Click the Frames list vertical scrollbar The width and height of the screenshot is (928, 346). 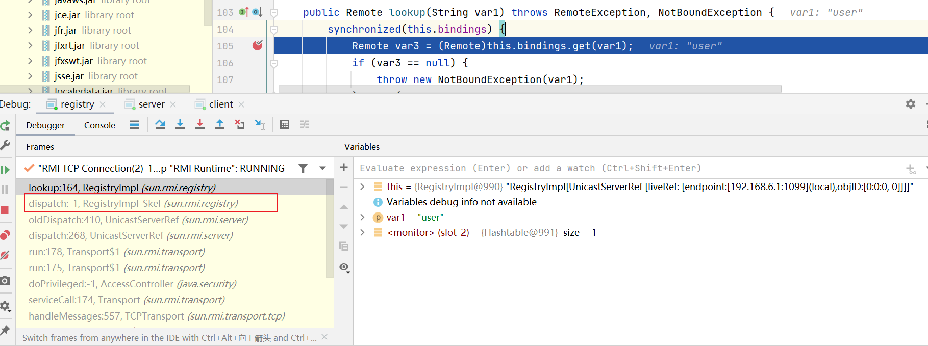[330, 228]
